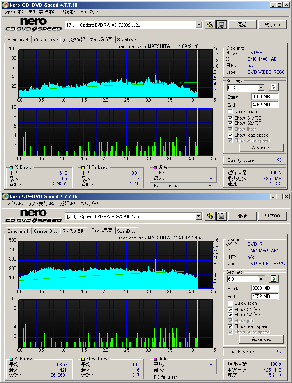
Task: Click 開始 button in the bottom window
Action: (242, 216)
